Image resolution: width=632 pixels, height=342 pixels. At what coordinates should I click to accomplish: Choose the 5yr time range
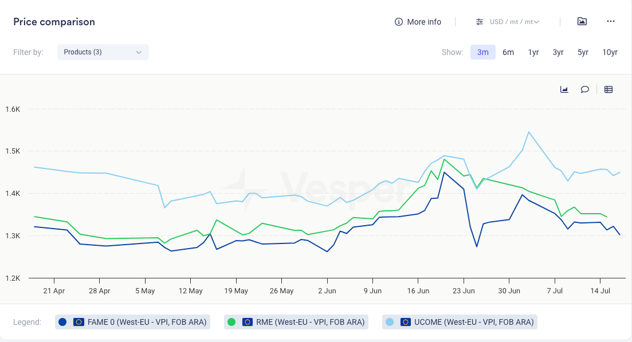click(583, 52)
